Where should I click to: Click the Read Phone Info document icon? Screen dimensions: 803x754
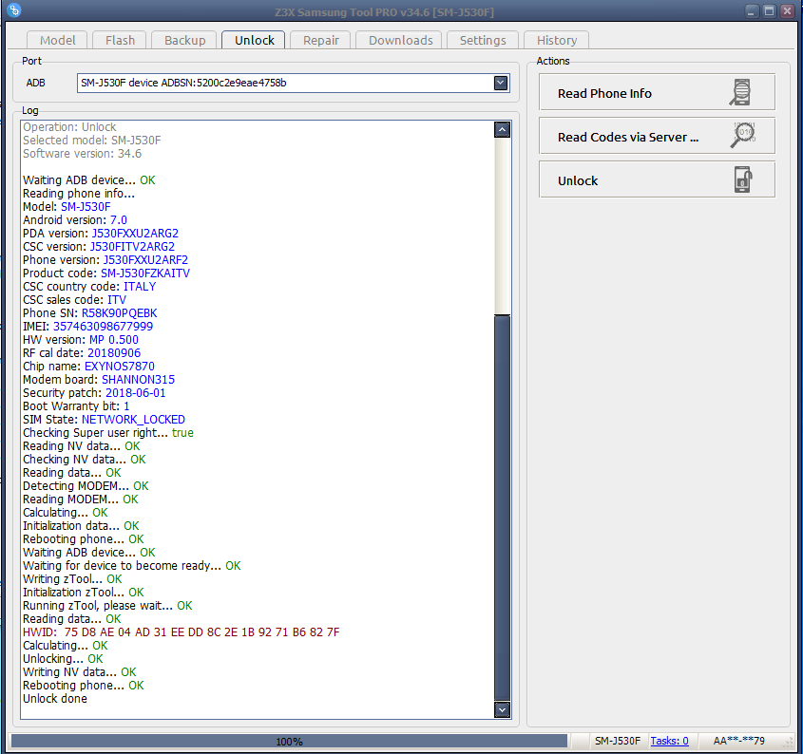[x=740, y=93]
